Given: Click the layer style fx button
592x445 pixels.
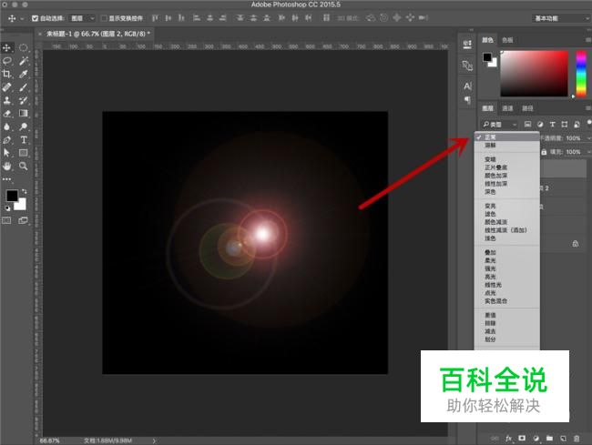Looking at the screenshot, I should click(x=508, y=439).
